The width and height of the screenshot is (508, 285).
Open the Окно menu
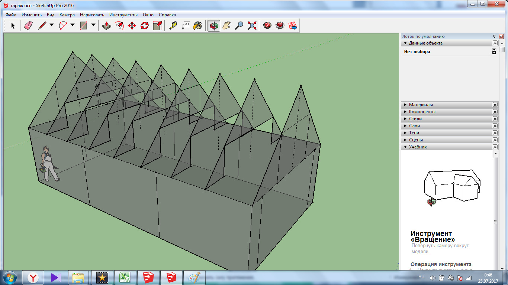pyautogui.click(x=148, y=15)
